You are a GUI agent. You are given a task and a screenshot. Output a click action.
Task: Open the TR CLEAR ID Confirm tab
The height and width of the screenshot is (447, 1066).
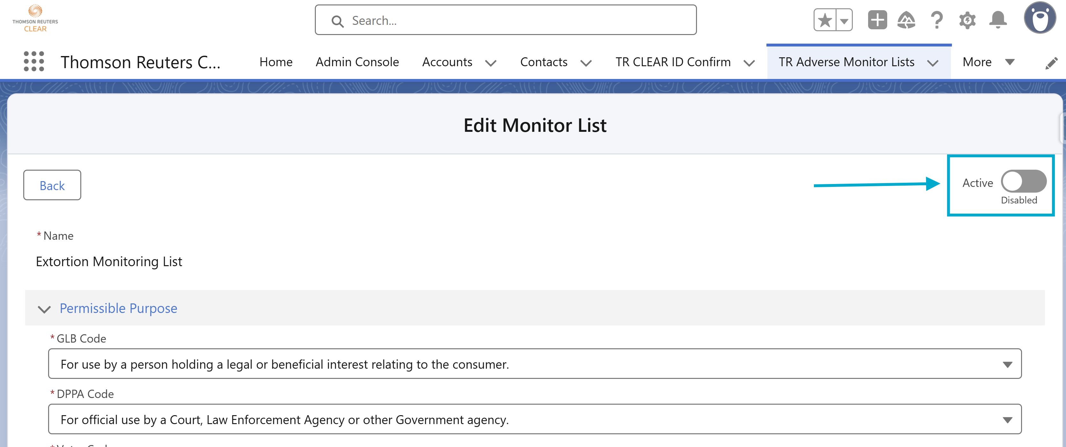click(673, 62)
